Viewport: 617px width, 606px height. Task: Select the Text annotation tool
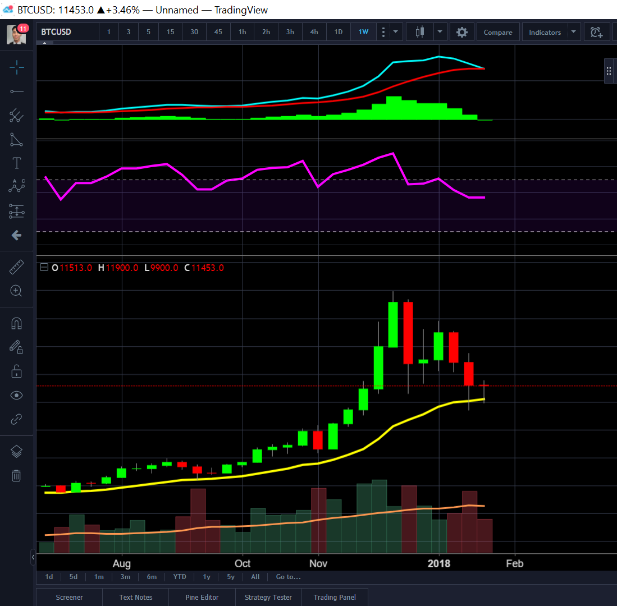16,163
